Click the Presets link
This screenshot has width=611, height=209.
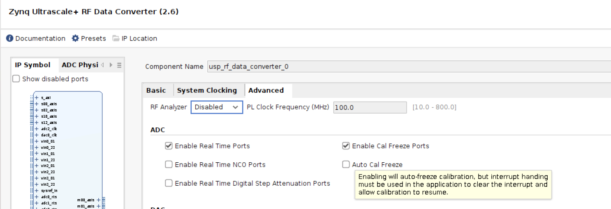(x=93, y=38)
